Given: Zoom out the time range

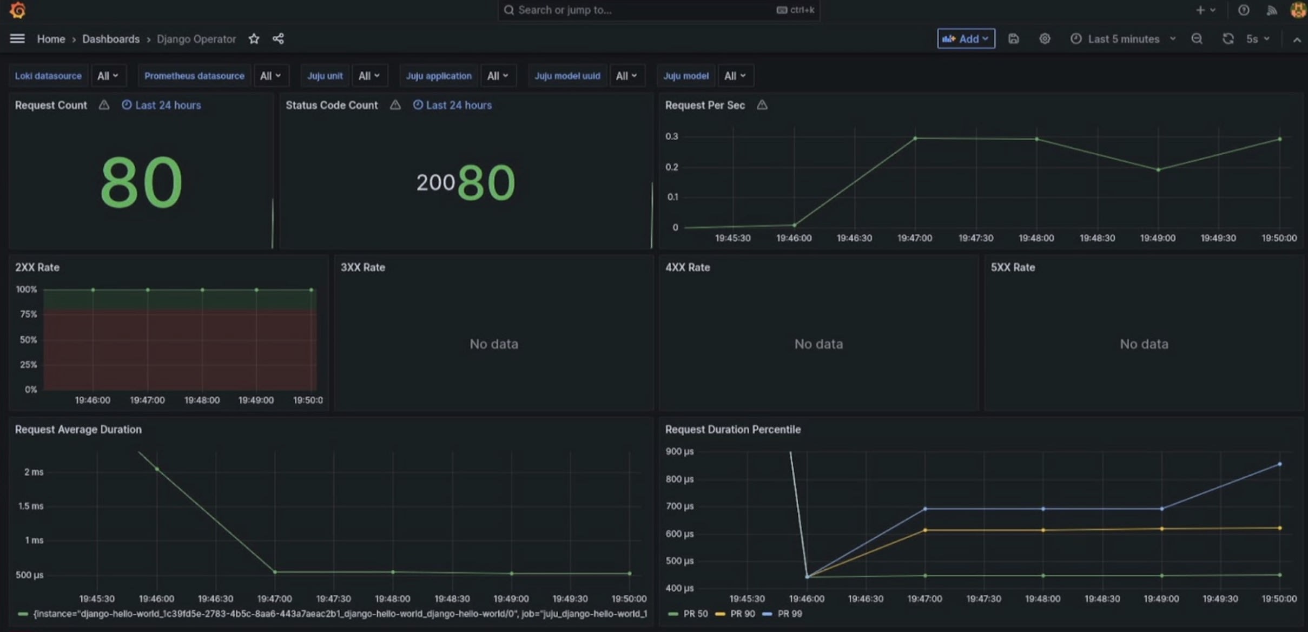Looking at the screenshot, I should [1197, 39].
